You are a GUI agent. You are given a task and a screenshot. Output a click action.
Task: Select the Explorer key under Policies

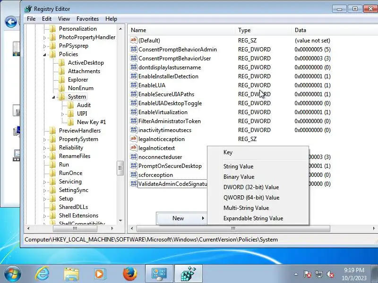78,79
